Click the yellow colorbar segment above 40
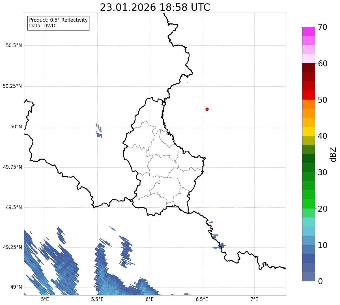This screenshot has height=305, width=340. tap(308, 131)
